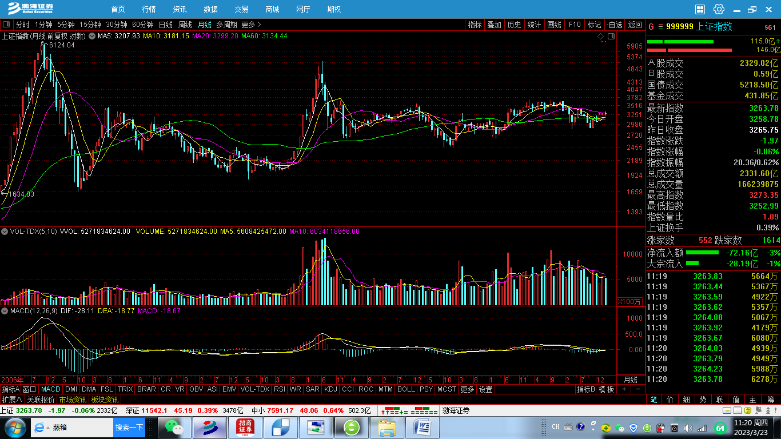The height and width of the screenshot is (439, 781).
Task: Expand MACD indicator dropdown arrow
Action: click(5, 311)
